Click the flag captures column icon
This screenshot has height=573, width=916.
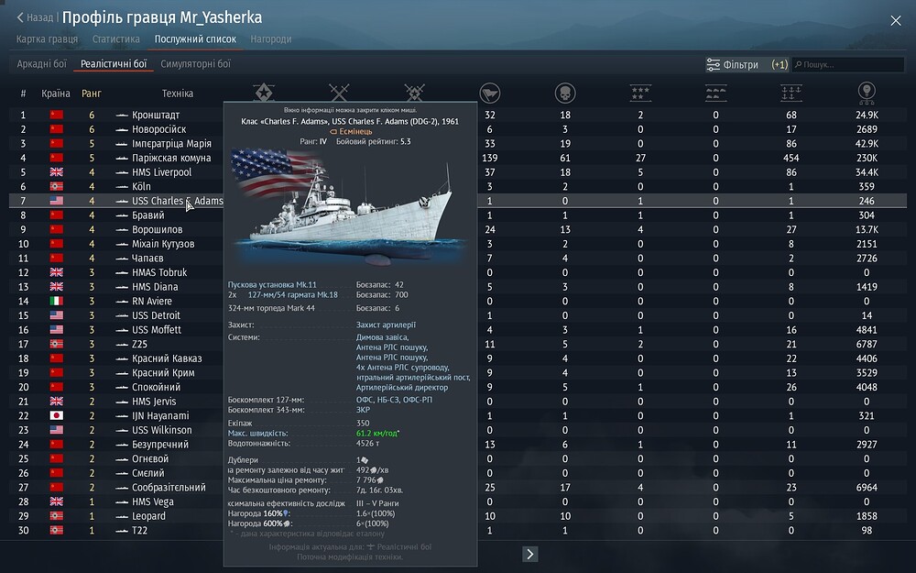coord(489,93)
